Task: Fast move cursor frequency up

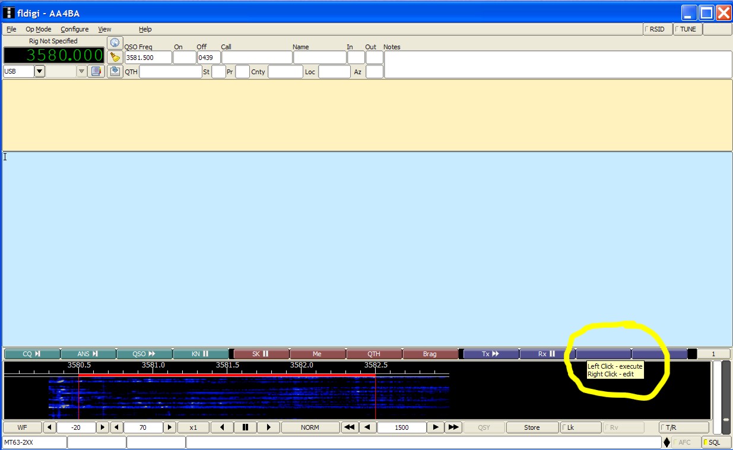Action: pyautogui.click(x=454, y=427)
